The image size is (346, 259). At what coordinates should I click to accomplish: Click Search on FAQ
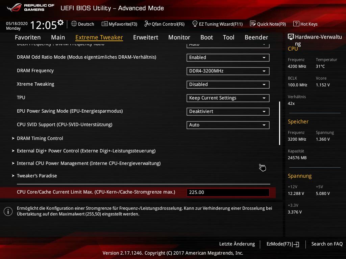click(x=327, y=244)
